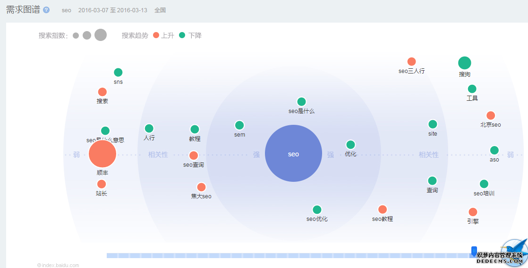Screen dimensions: 528x268
Task: Click the blue timeline slider handle
Action: 474,252
